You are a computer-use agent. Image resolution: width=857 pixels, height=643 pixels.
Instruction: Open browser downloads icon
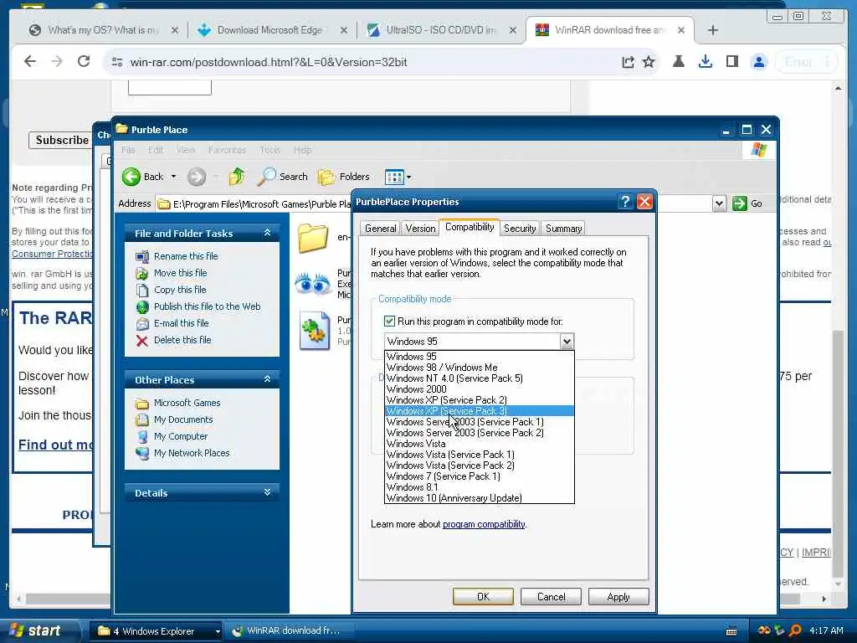705,62
